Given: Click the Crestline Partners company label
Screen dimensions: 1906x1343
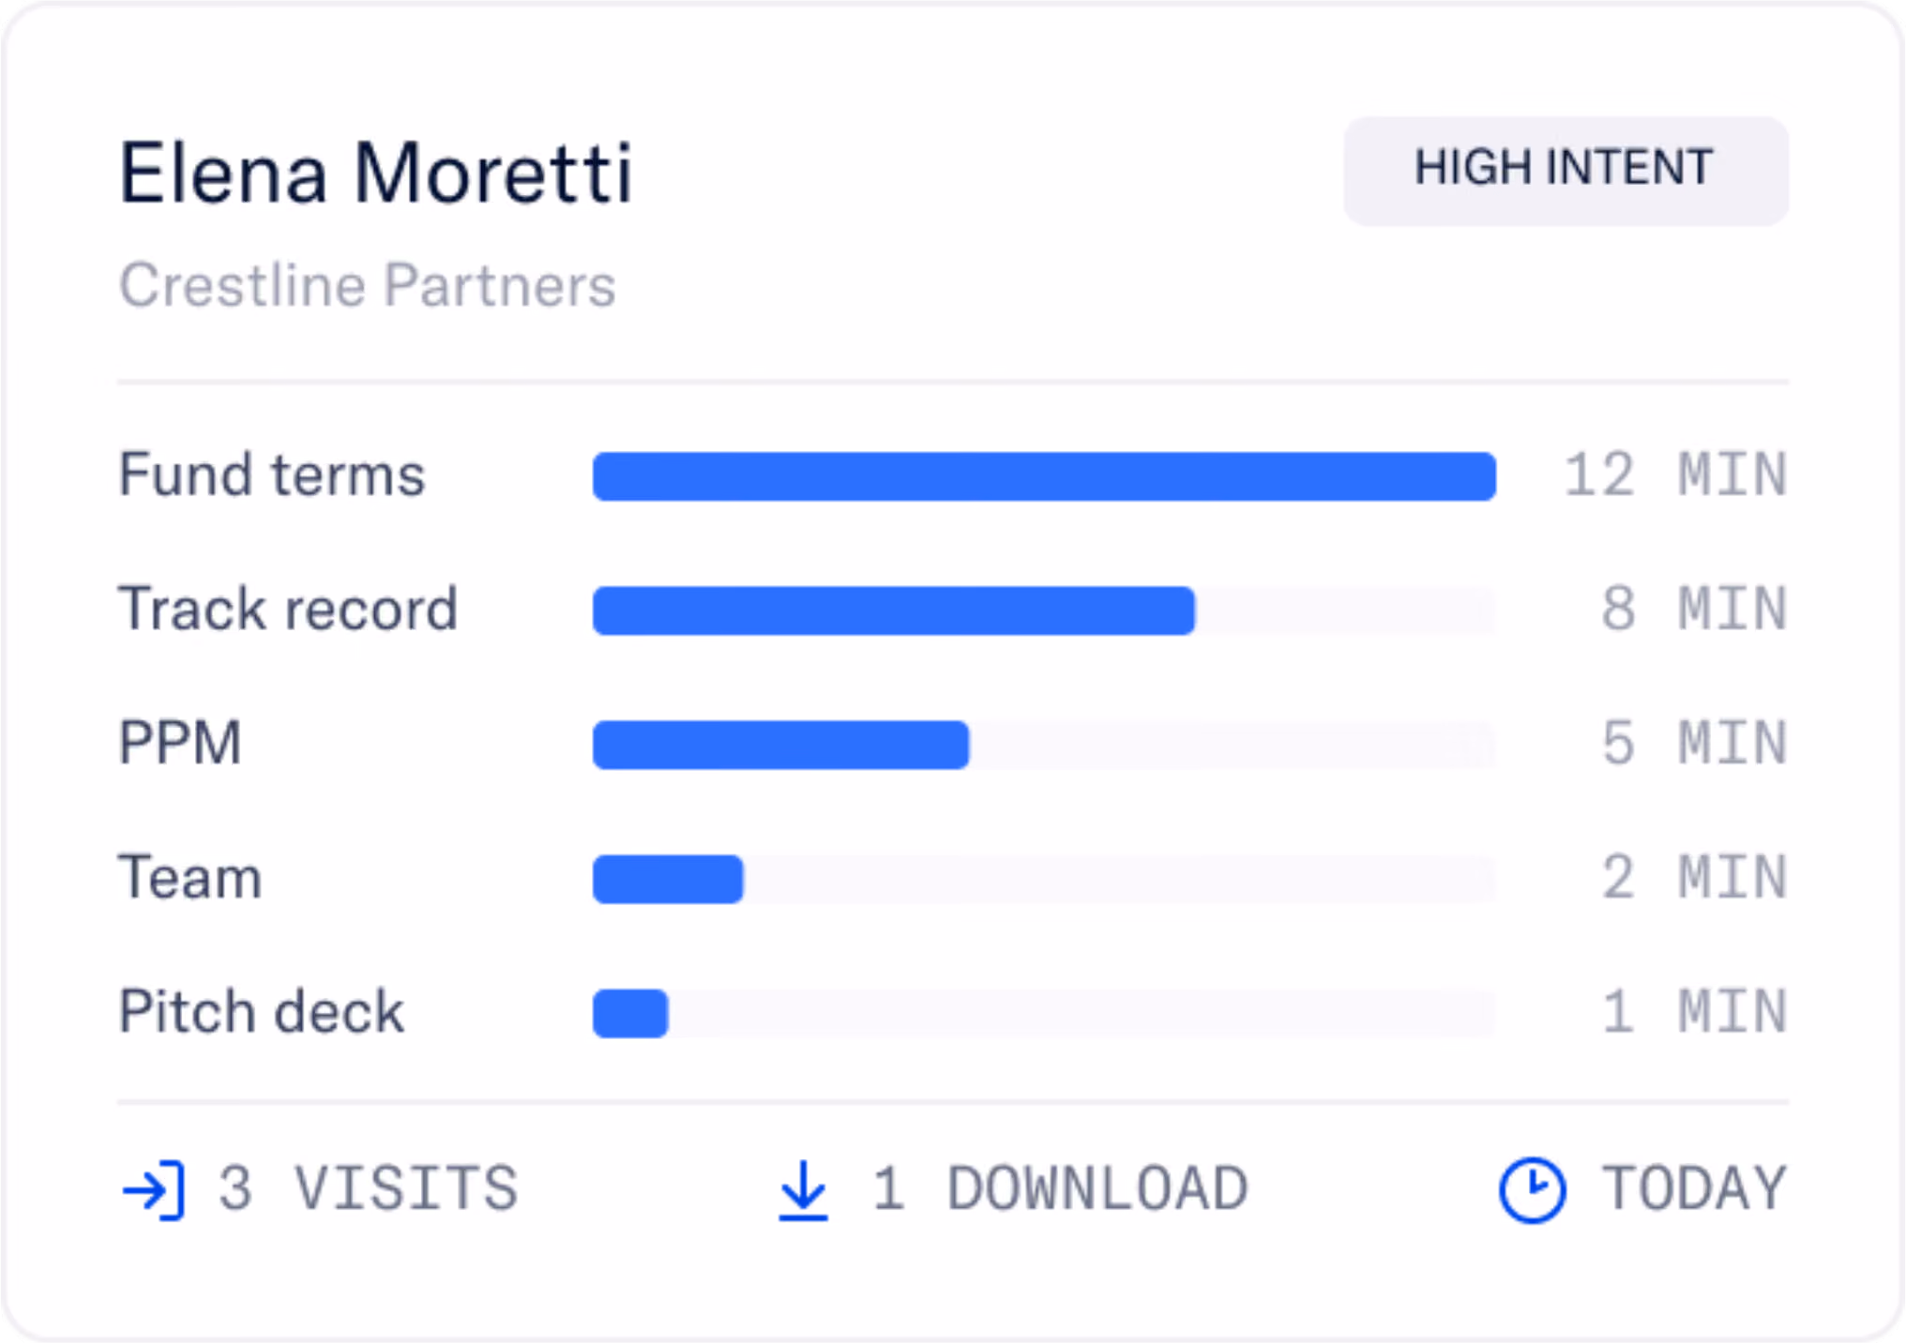Looking at the screenshot, I should coord(368,284).
